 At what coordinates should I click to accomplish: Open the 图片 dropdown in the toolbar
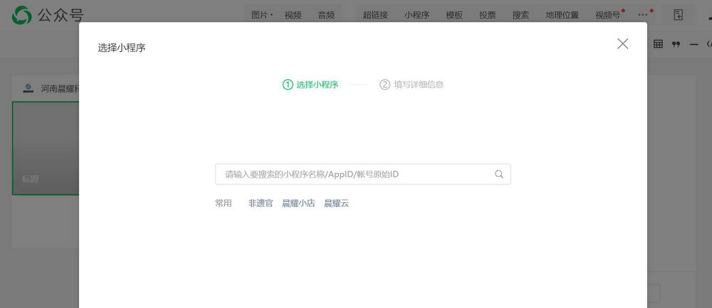coord(262,15)
